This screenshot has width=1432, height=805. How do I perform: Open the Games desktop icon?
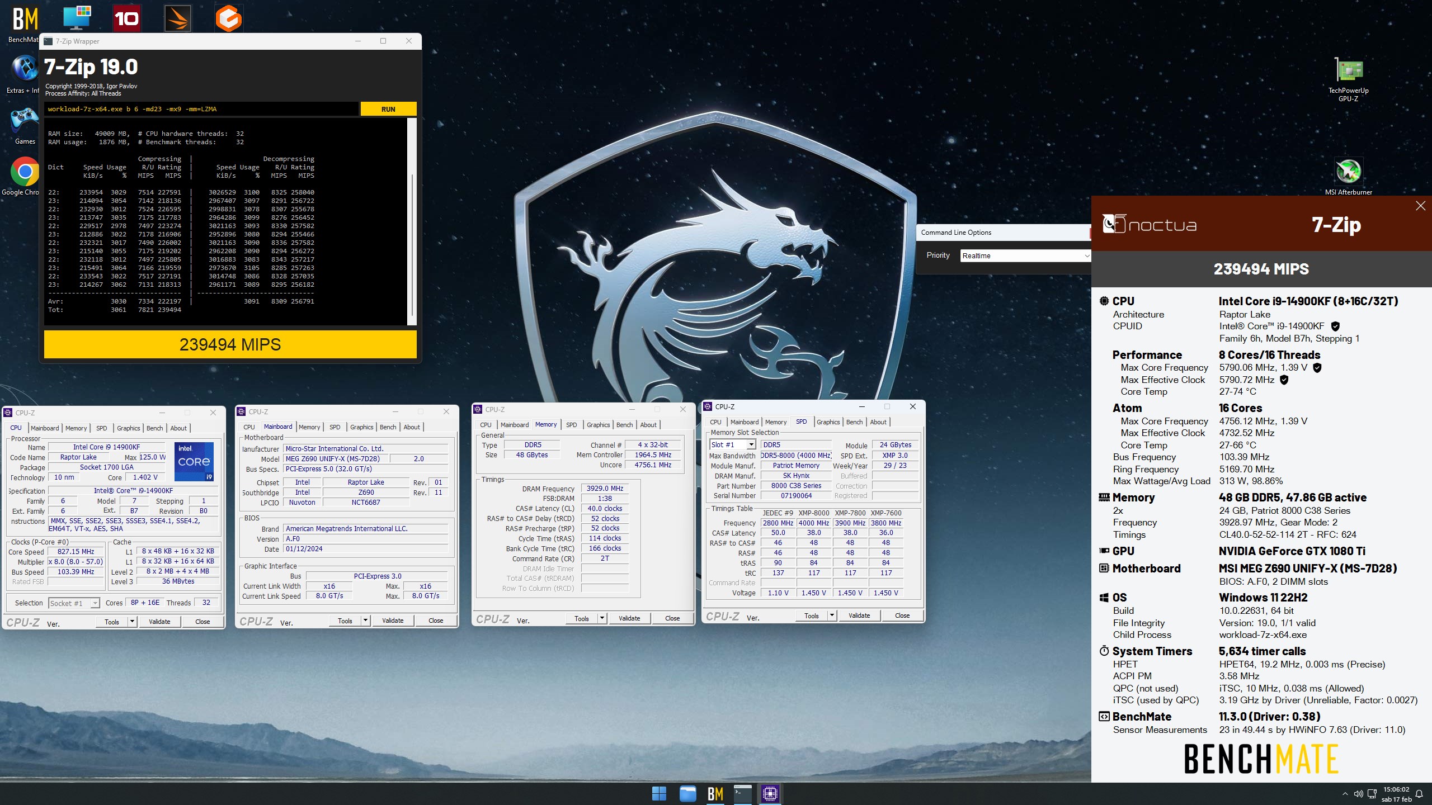25,125
